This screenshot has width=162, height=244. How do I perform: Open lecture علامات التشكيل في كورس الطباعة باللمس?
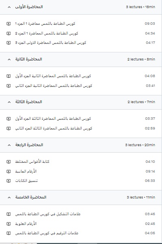48,214
